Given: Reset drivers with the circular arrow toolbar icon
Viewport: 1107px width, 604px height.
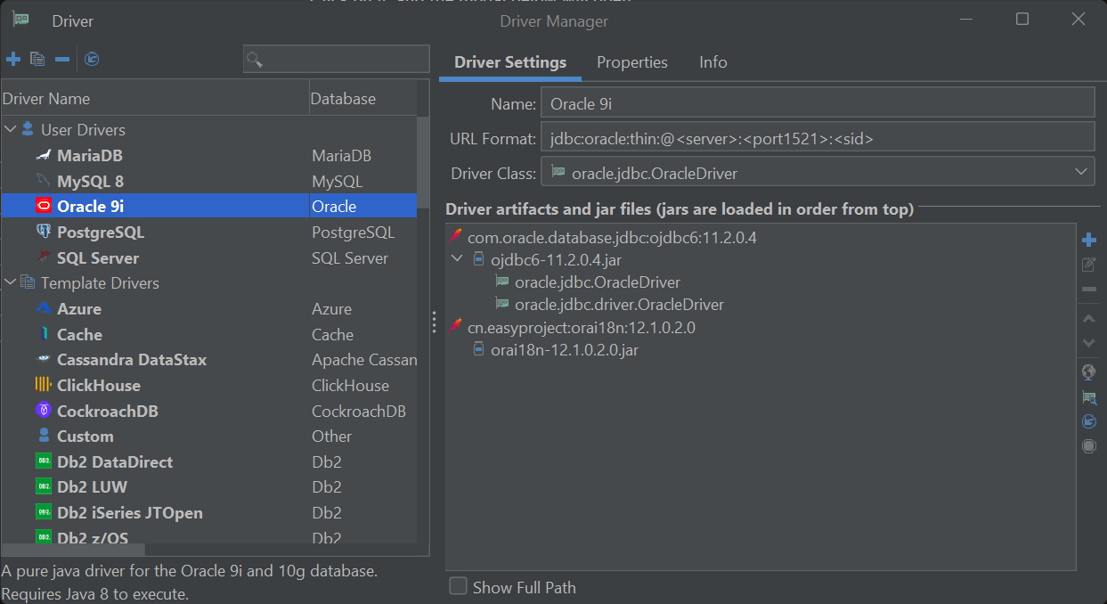Looking at the screenshot, I should tap(92, 59).
